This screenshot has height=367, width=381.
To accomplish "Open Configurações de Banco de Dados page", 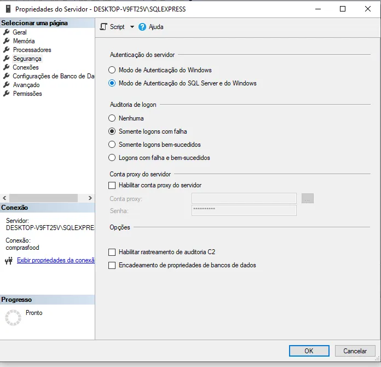I will [x=53, y=76].
